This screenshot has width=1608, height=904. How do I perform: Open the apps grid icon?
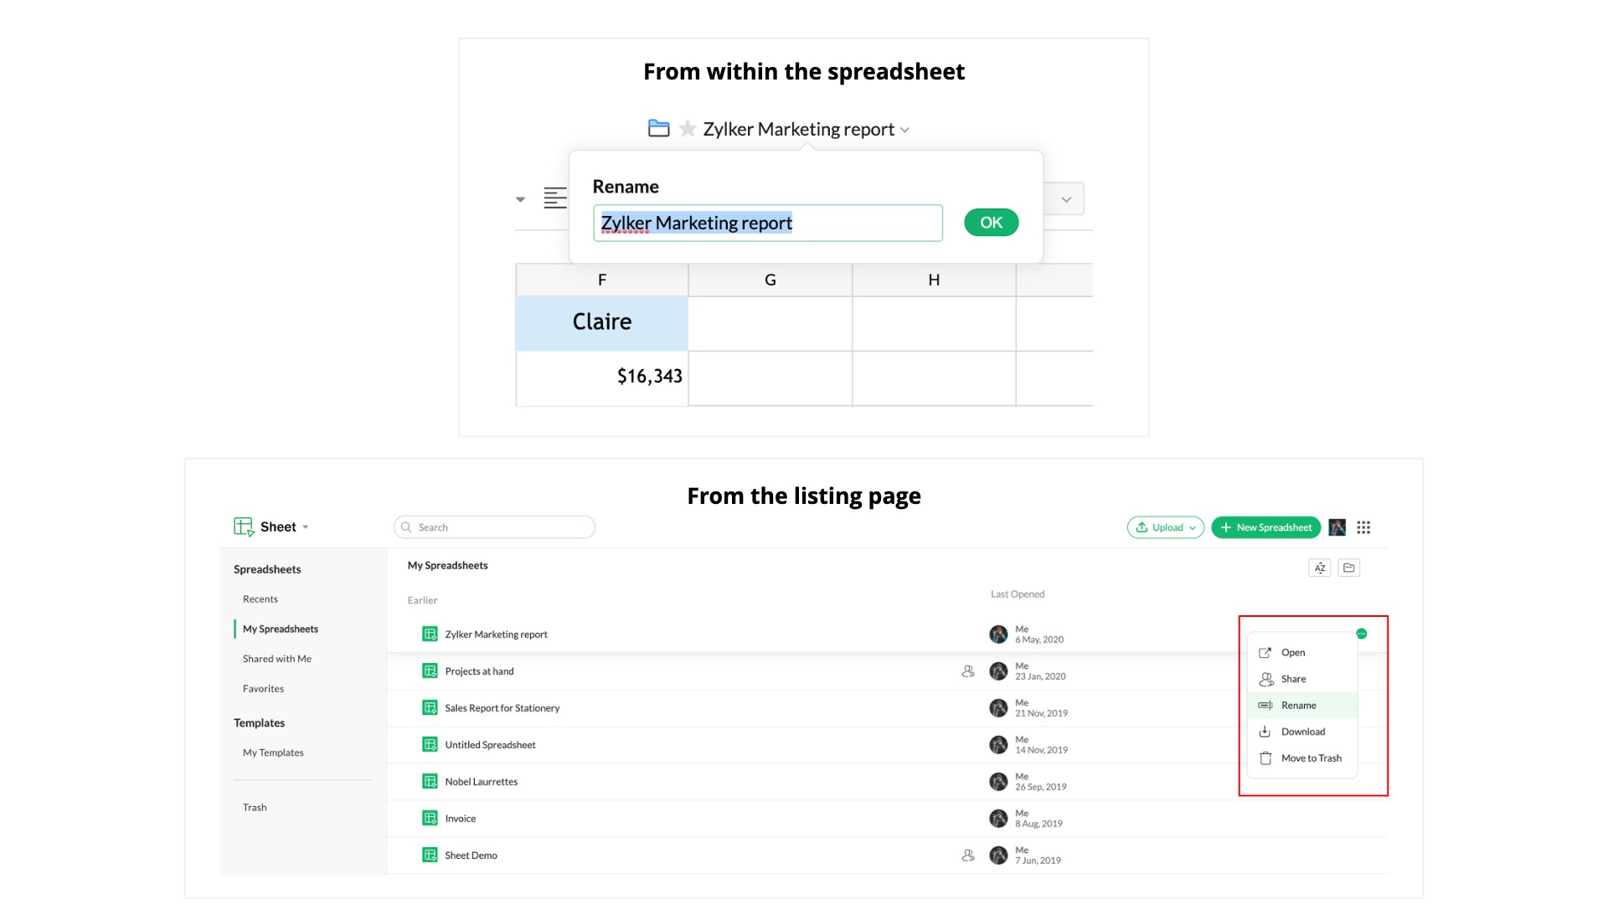[1363, 527]
